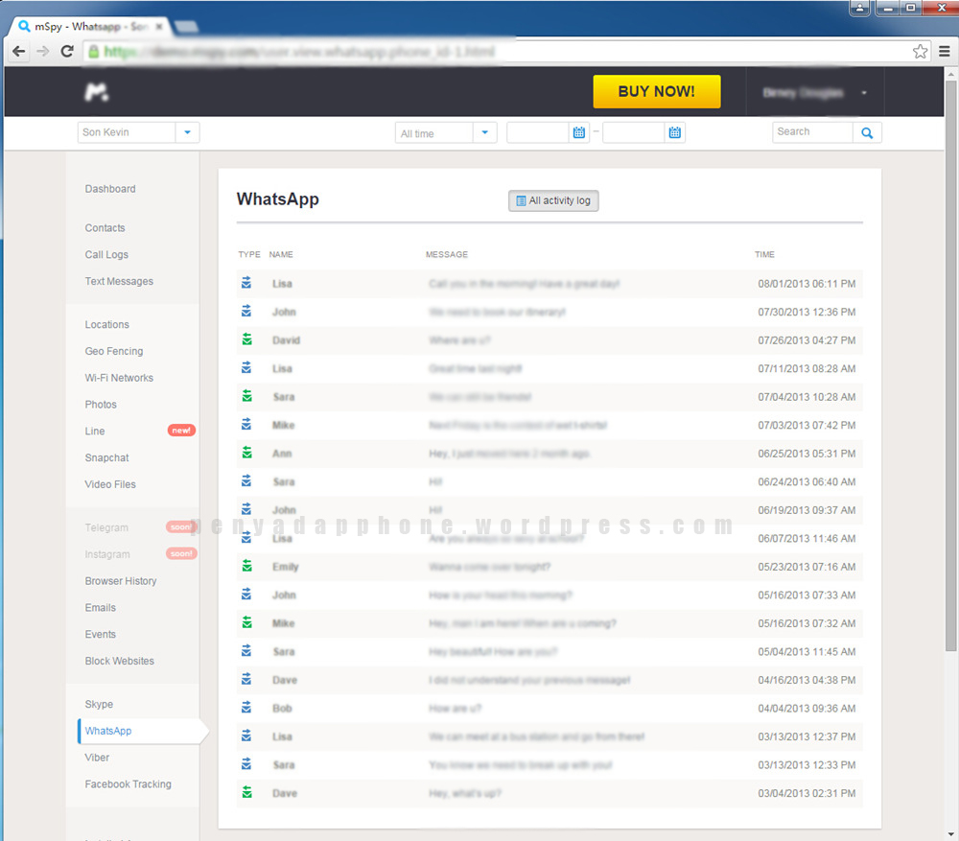Click the browser back arrow
Viewport: 959px width, 841px height.
19,51
